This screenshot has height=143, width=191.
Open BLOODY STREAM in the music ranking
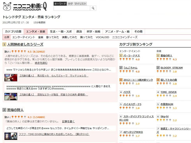(172, 68)
